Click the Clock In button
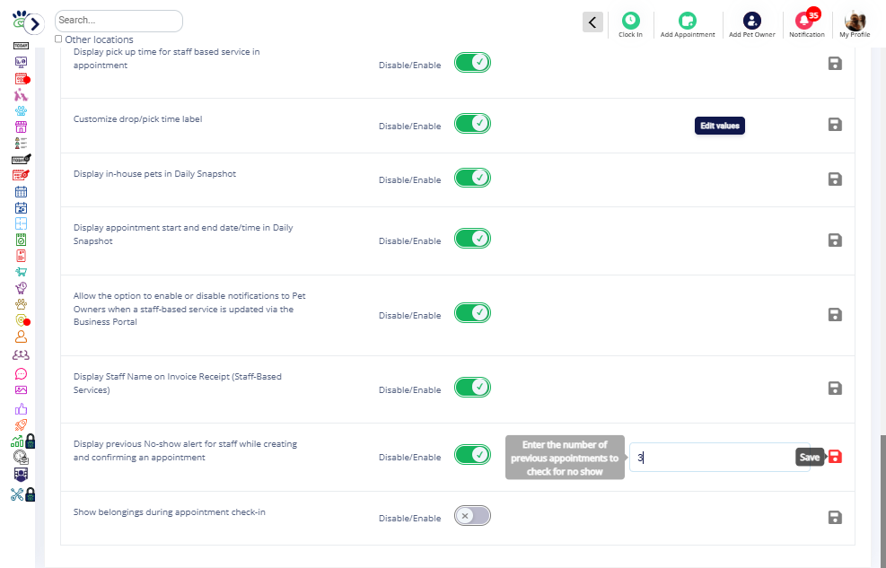Image resolution: width=886 pixels, height=568 pixels. coord(630,25)
